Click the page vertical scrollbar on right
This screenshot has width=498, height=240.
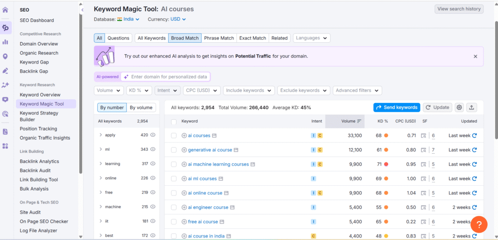coord(496,79)
